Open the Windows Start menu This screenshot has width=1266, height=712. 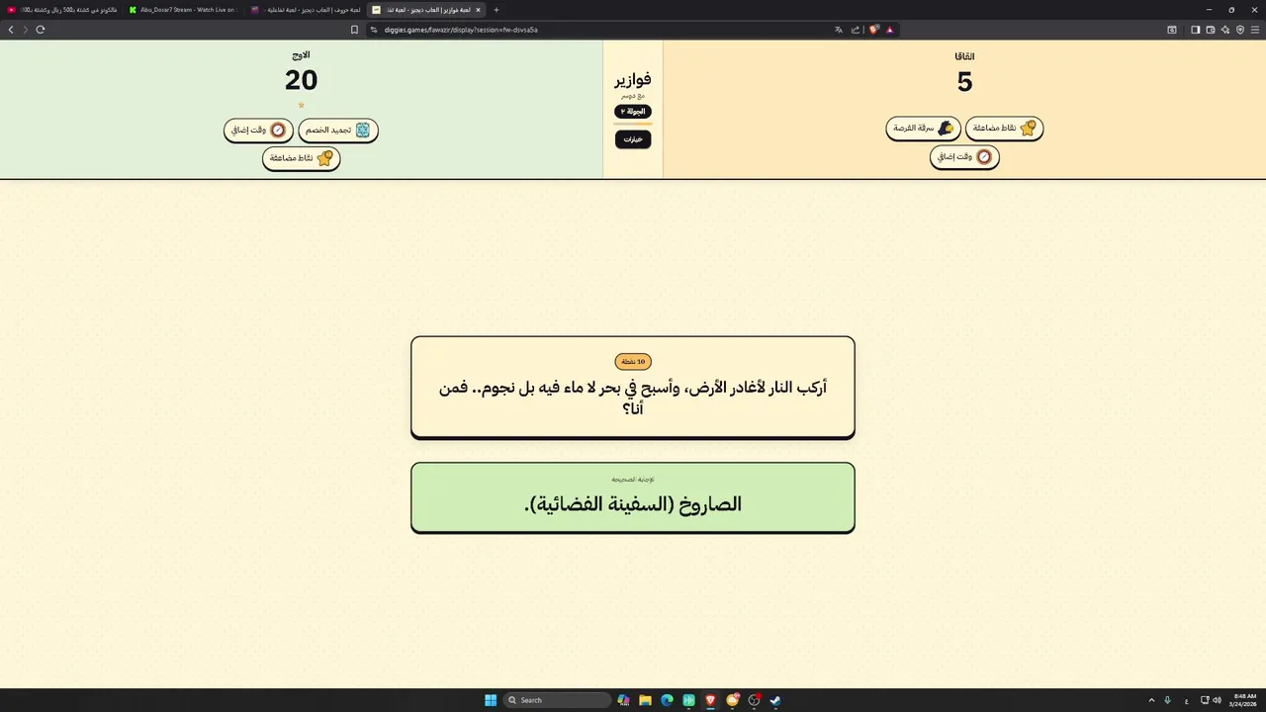491,700
